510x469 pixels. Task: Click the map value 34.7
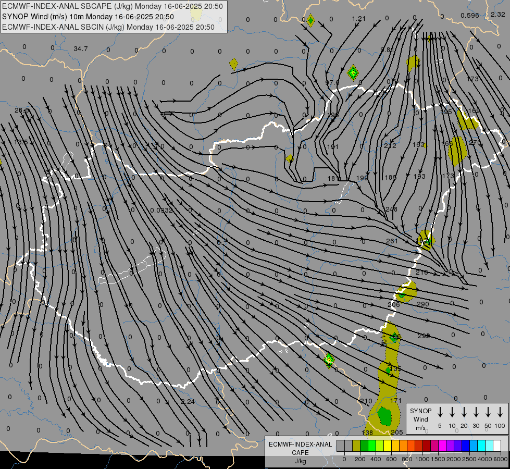click(81, 49)
